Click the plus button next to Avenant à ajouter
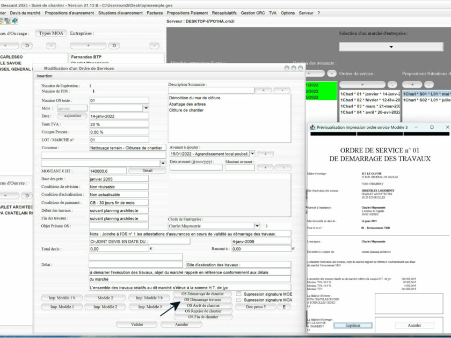The image size is (451, 338). (265, 154)
